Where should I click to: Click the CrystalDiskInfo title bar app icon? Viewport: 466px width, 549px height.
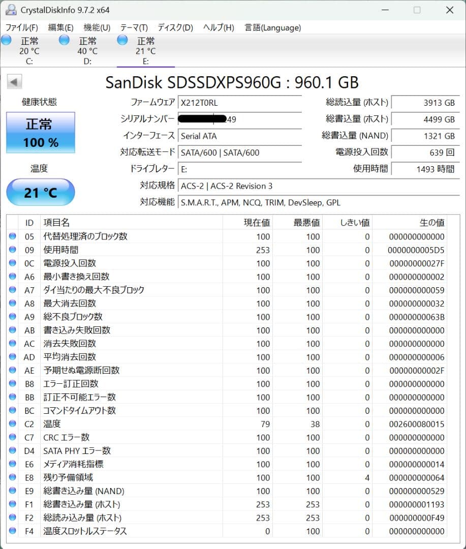(11, 9)
